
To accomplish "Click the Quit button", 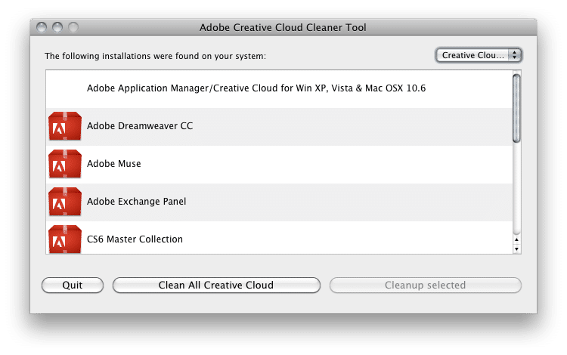I will click(73, 285).
